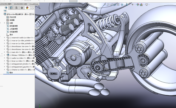Select bras Lo-rider<1> in tree
This screenshot has height=108, width=176.
point(21,61)
